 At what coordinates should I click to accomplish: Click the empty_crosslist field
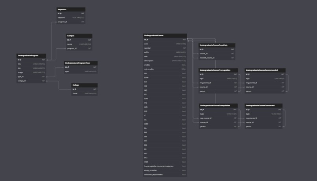click(x=165, y=170)
